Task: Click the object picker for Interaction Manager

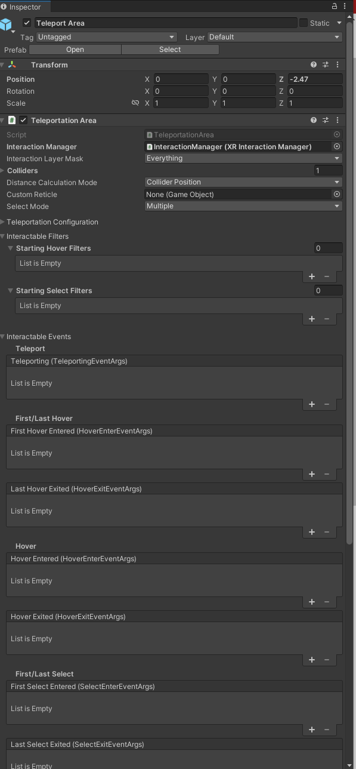Action: pos(337,146)
